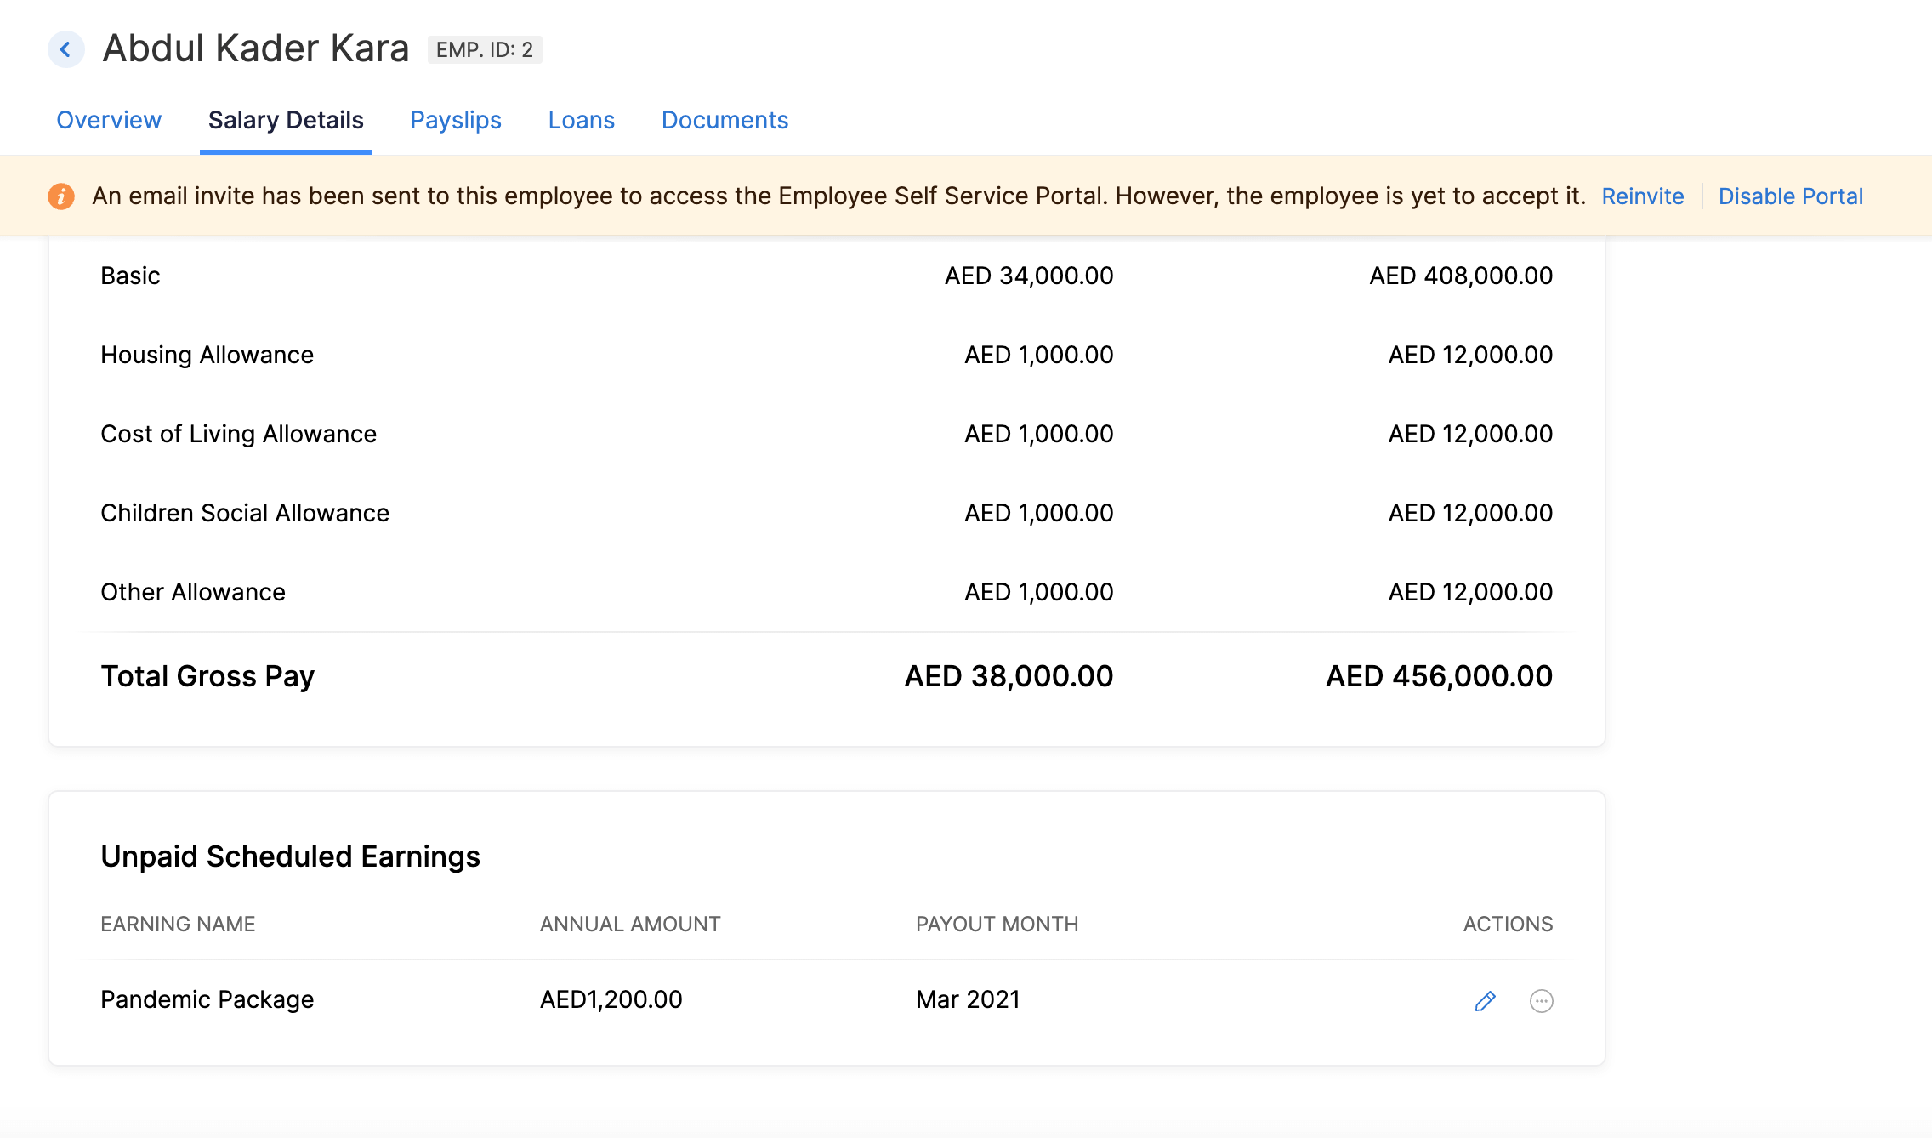
Task: Open the Payslips tab
Action: pyautogui.click(x=456, y=120)
